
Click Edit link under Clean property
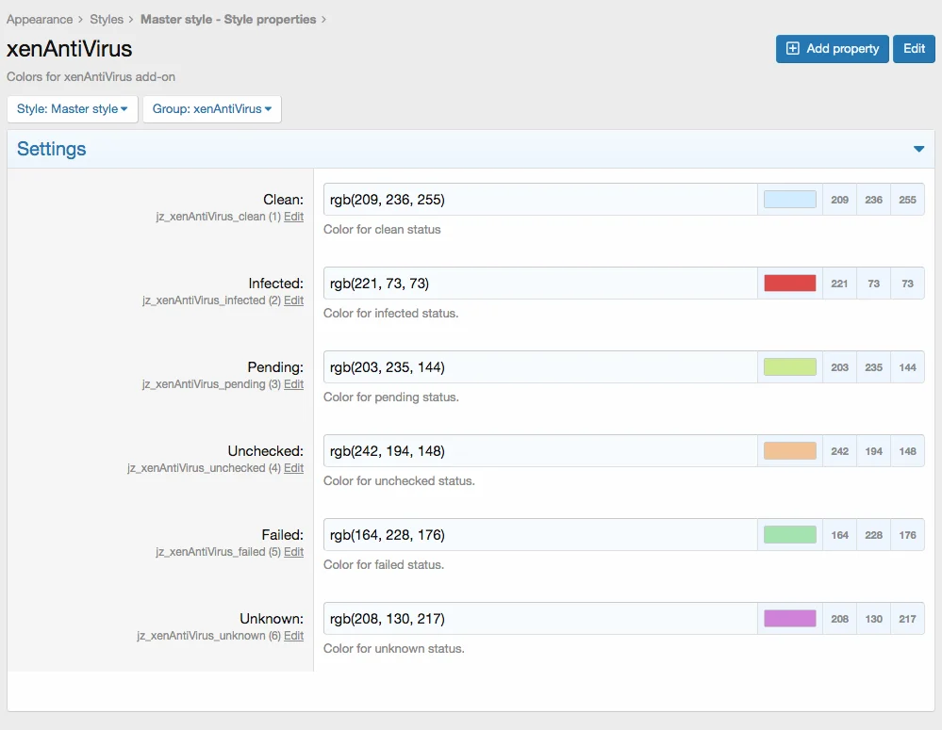point(294,217)
